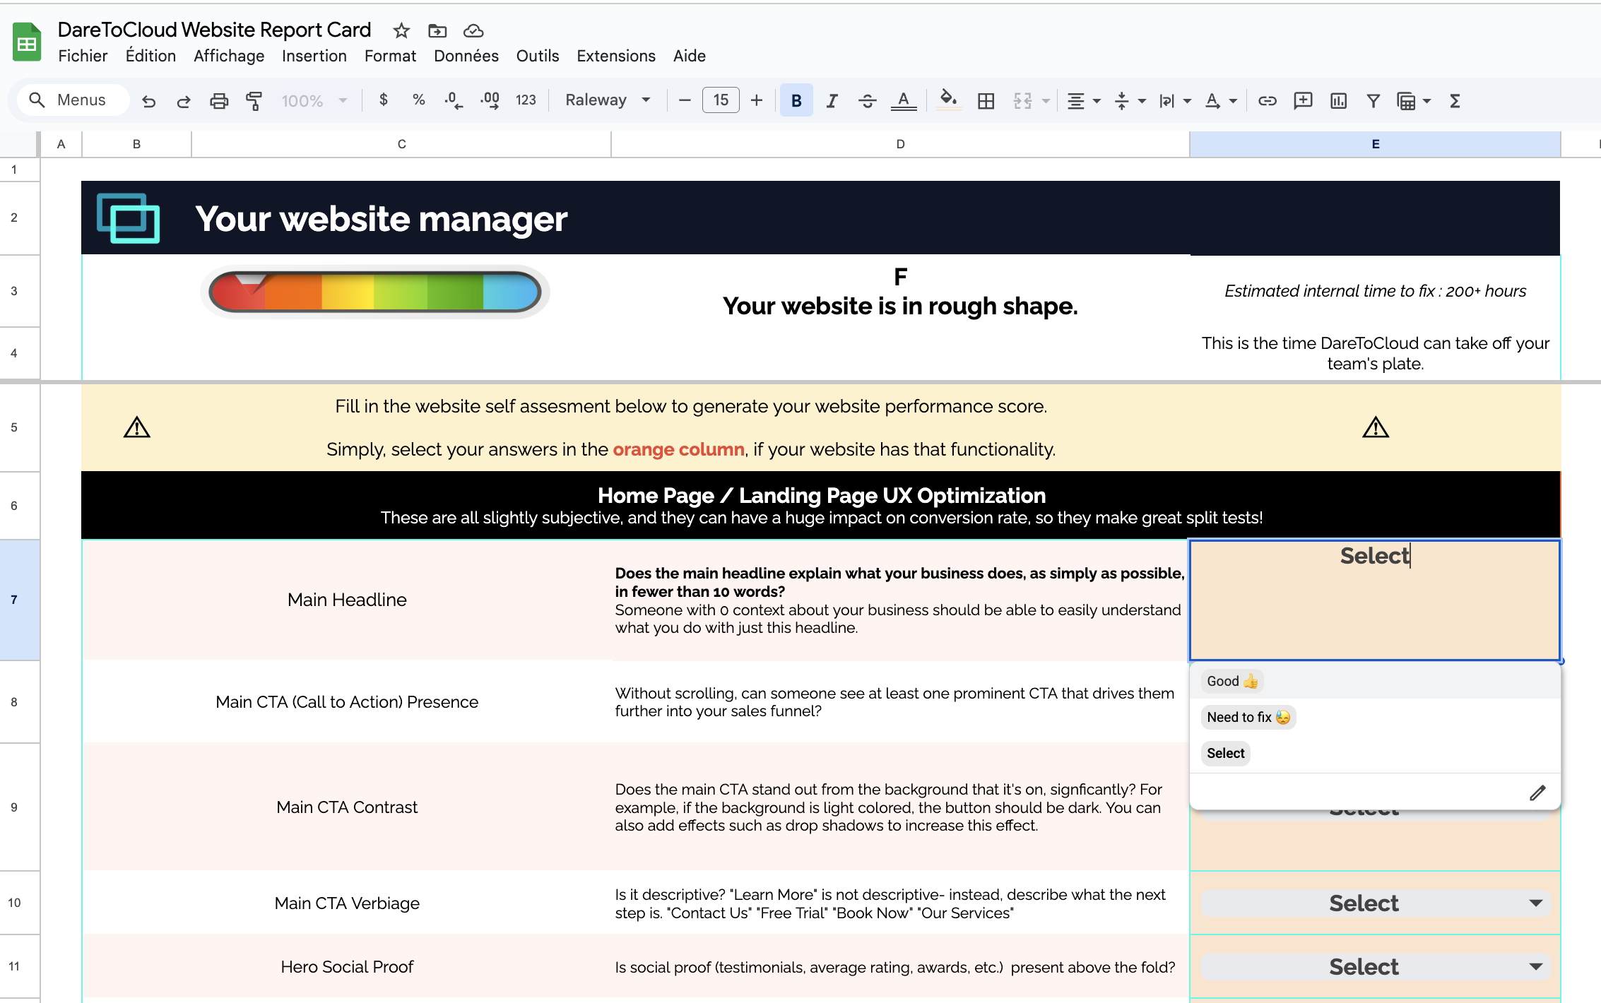The image size is (1601, 1003).
Task: Choose 'Need to fix 😓' option
Action: (x=1248, y=717)
